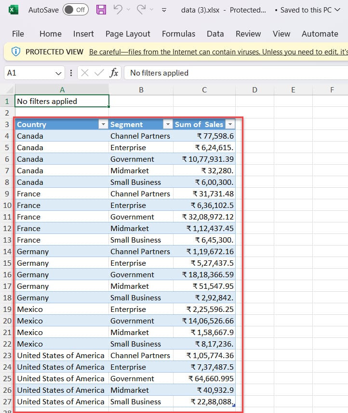Click the 'Country' header cell text
The image size is (348, 413).
(31, 124)
